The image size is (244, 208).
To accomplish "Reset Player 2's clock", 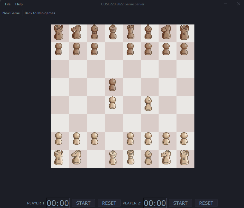I will [206, 203].
